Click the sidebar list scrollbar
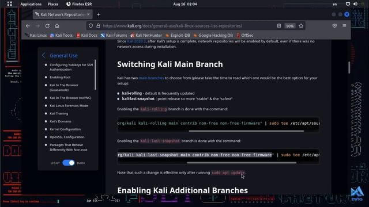Screen dimensions: 369x207 pyautogui.click(x=95, y=75)
